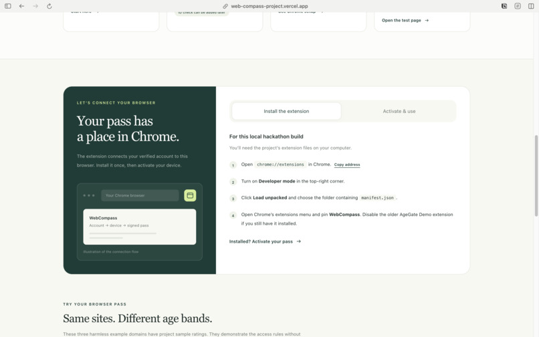Click the TRY YOUR BROWSER PASS label
Screen dimensions: 539x337
tap(94, 304)
